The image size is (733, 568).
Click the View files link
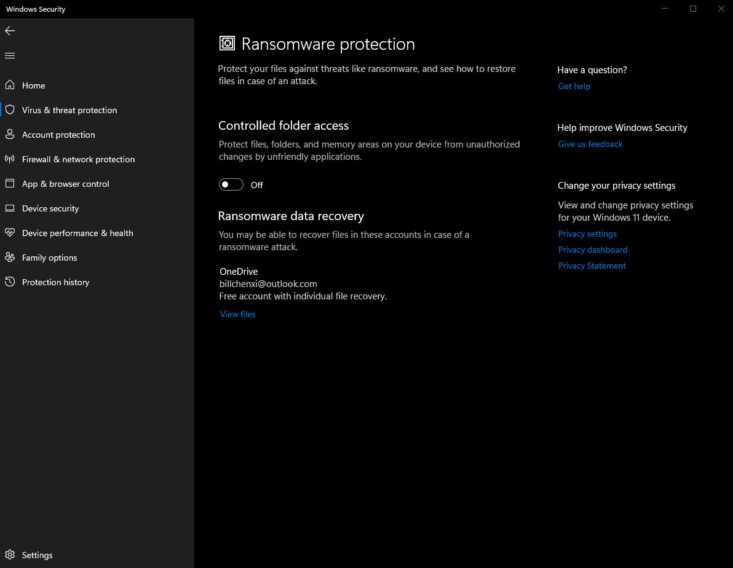pyautogui.click(x=237, y=314)
